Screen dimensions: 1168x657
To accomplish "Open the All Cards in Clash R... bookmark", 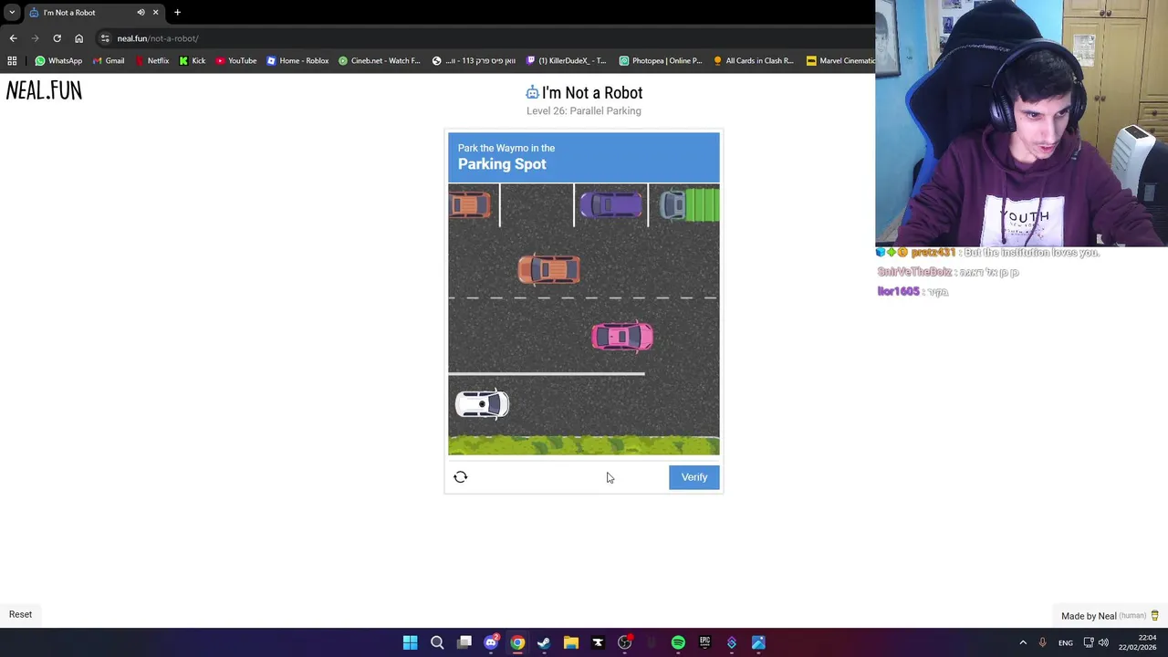I will click(754, 61).
